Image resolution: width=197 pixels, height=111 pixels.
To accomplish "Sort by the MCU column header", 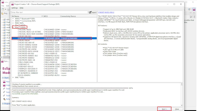I will tap(51, 16).
